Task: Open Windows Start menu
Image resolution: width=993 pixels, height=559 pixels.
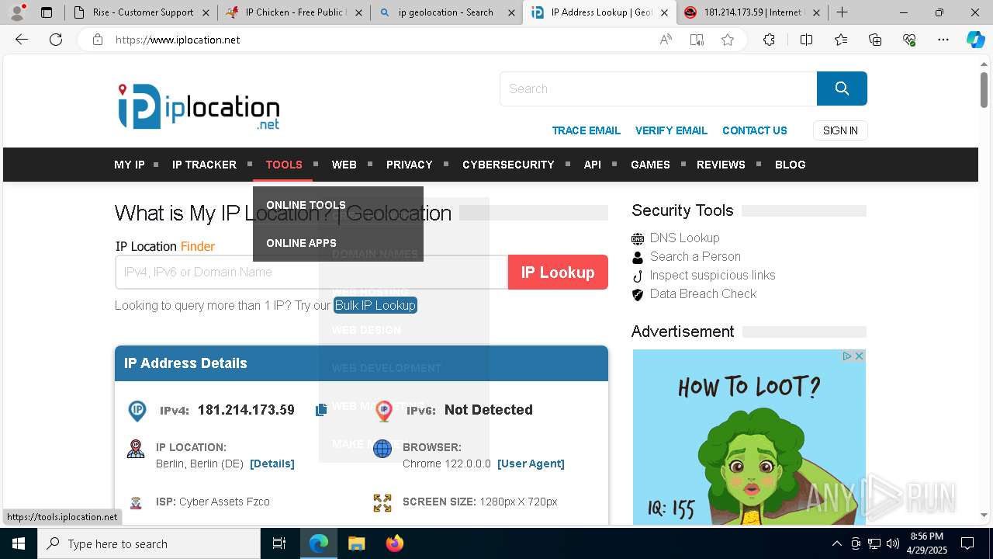Action: click(19, 543)
